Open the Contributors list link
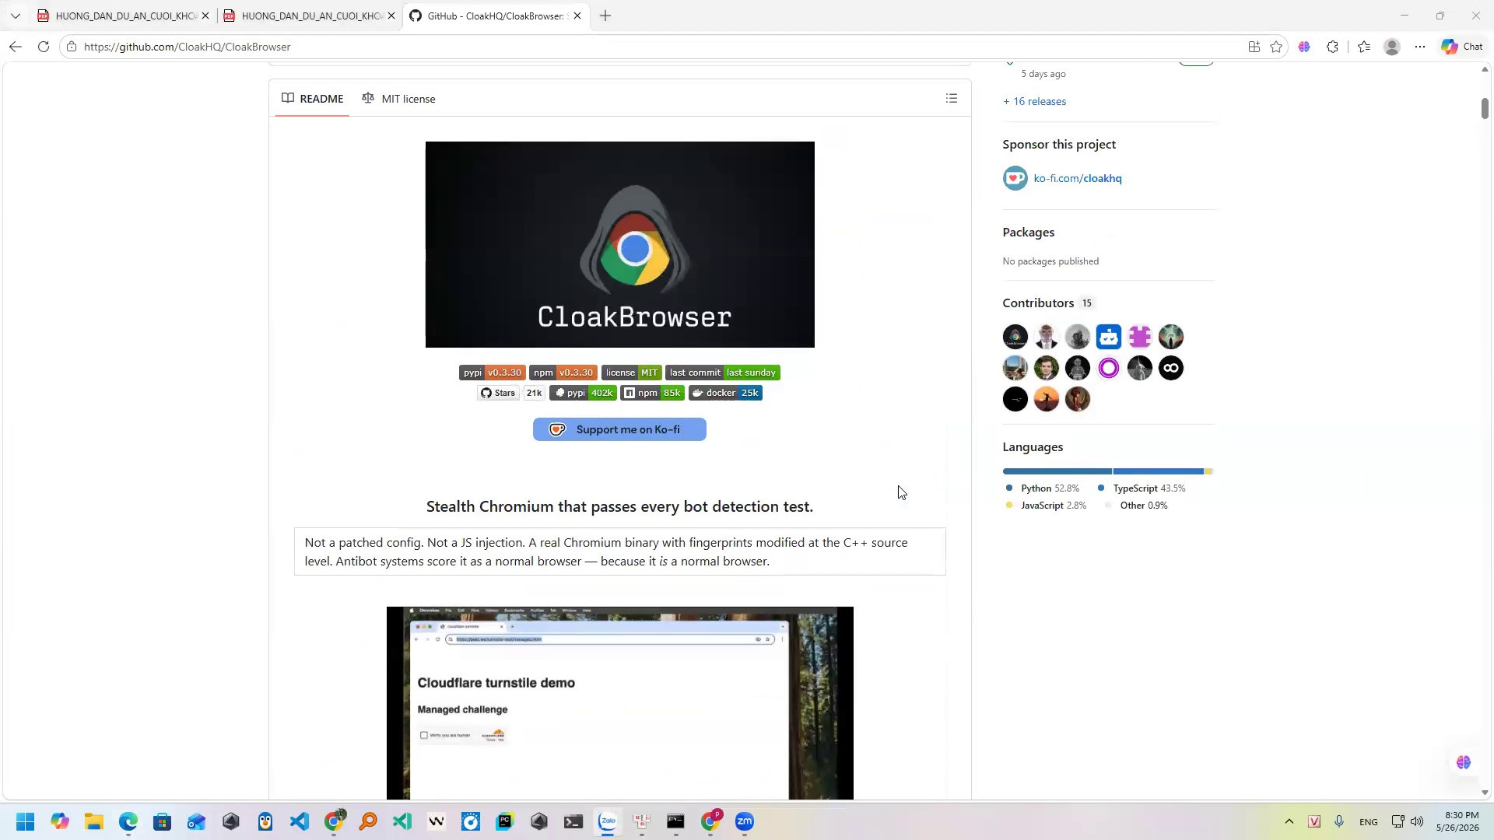Image resolution: width=1494 pixels, height=840 pixels. [x=1047, y=303]
